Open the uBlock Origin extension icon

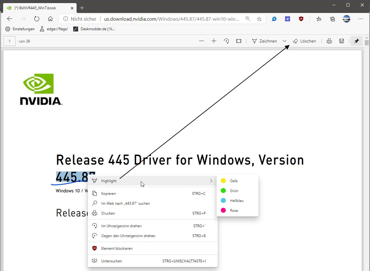tap(301, 19)
